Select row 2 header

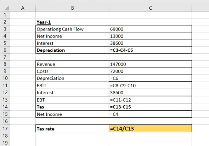click(x=5, y=22)
